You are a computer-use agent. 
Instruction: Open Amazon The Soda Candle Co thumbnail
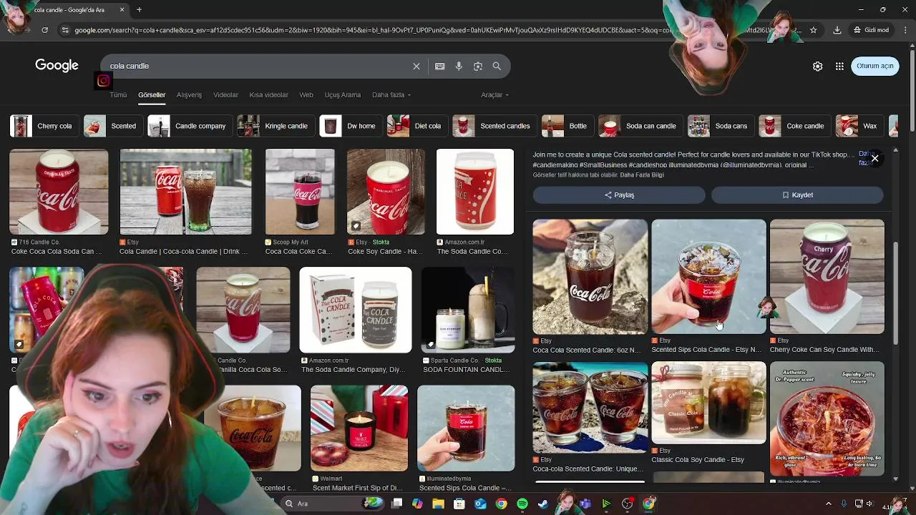pyautogui.click(x=475, y=192)
